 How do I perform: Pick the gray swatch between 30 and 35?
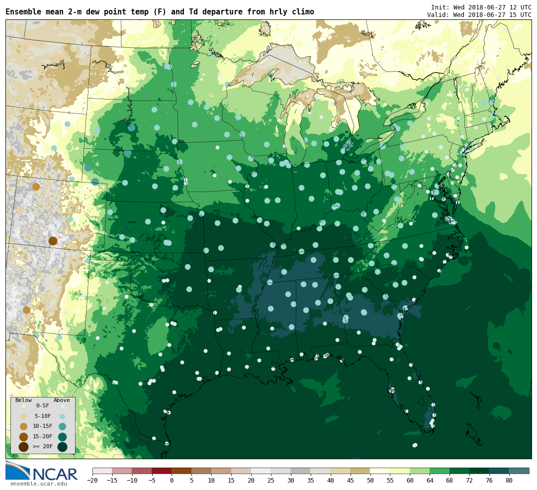(301, 471)
